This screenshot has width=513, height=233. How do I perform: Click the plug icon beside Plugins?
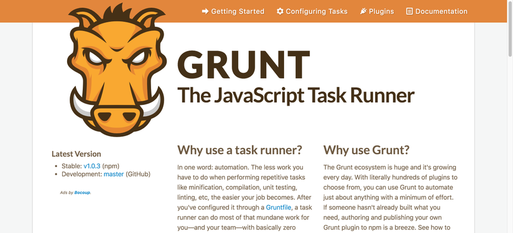coord(363,11)
